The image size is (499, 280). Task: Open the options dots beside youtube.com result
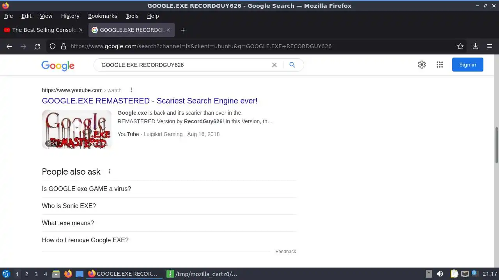pos(131,90)
